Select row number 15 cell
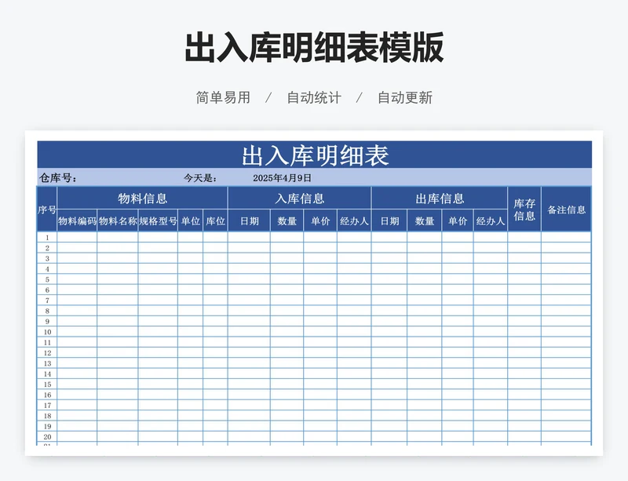The height and width of the screenshot is (481, 628). (47, 384)
